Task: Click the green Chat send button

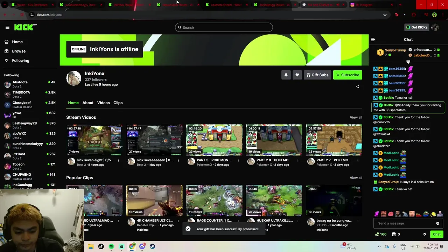Action: point(436,234)
